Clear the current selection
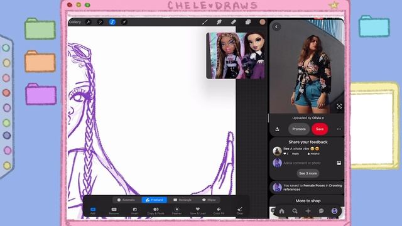 pyautogui.click(x=240, y=211)
